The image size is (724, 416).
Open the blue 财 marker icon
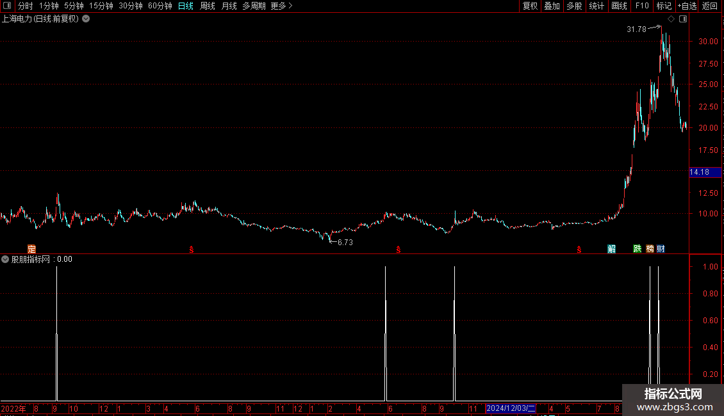(x=661, y=249)
